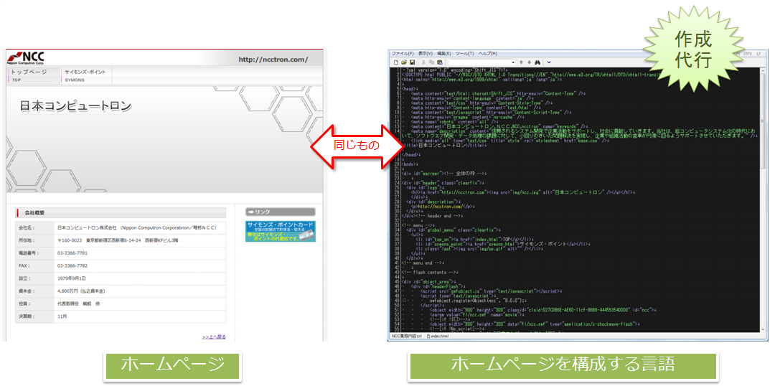Click the Copy icon in editor toolbar
The height and width of the screenshot is (386, 775).
(x=431, y=62)
